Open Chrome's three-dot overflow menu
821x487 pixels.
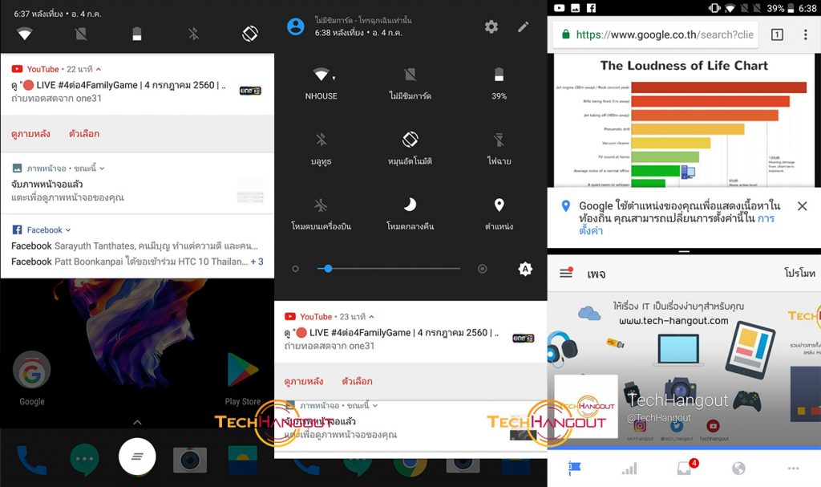805,34
